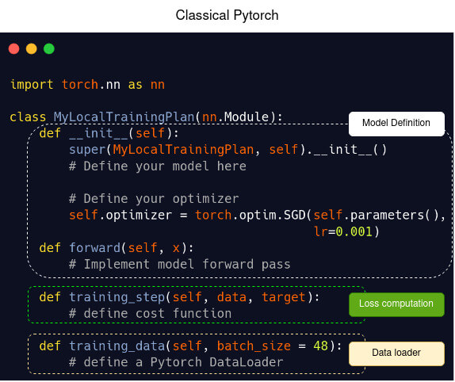Click the 'Define your model here' comment
The width and height of the screenshot is (455, 382).
[158, 166]
